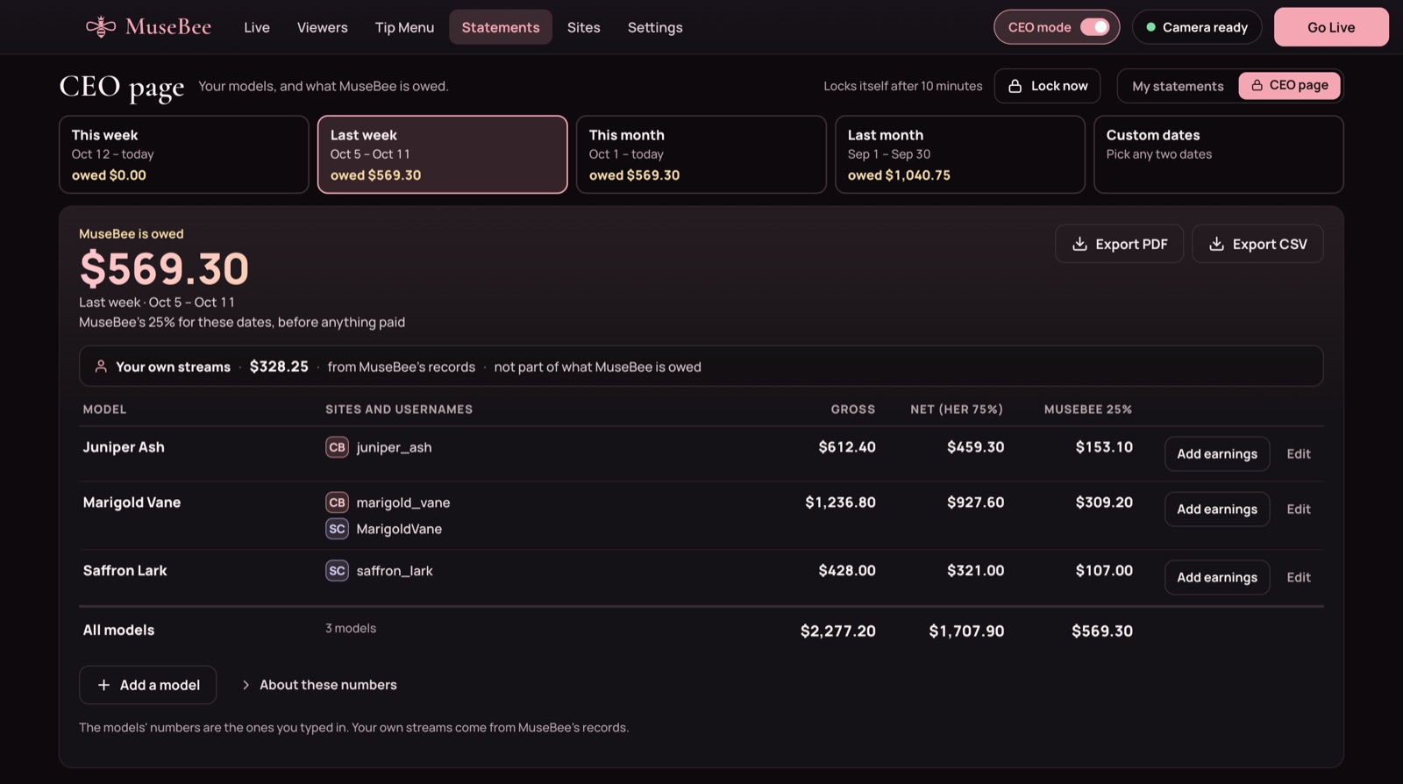
Task: Click the saffron_lark username
Action: (395, 571)
